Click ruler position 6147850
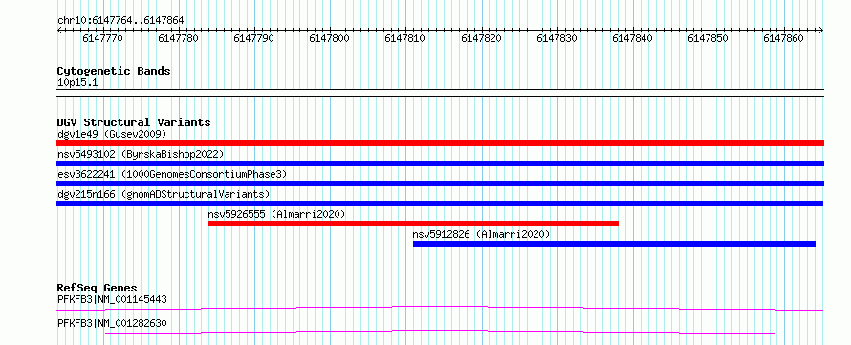The width and height of the screenshot is (851, 345). coord(709,38)
